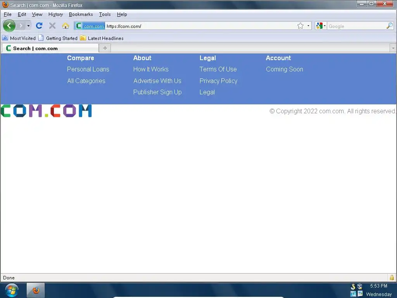The image size is (397, 298).
Task: Minimize the Firefox window
Action: [362, 4]
